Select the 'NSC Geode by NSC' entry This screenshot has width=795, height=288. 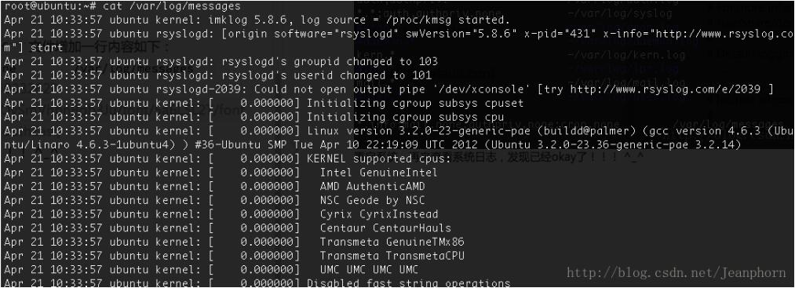(372, 200)
